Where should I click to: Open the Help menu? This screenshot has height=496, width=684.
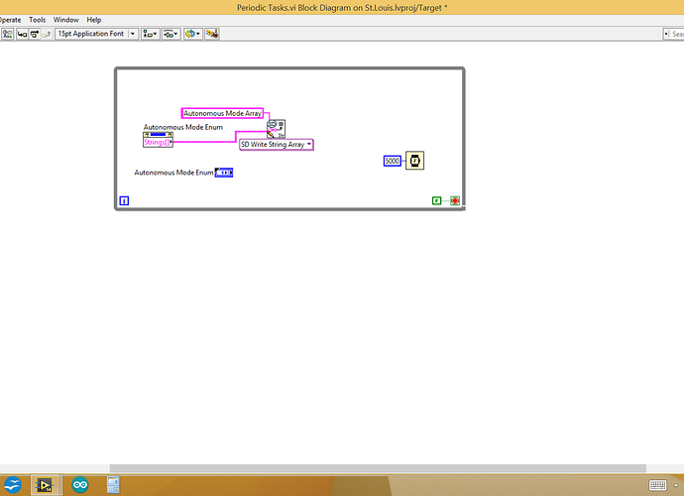[94, 20]
